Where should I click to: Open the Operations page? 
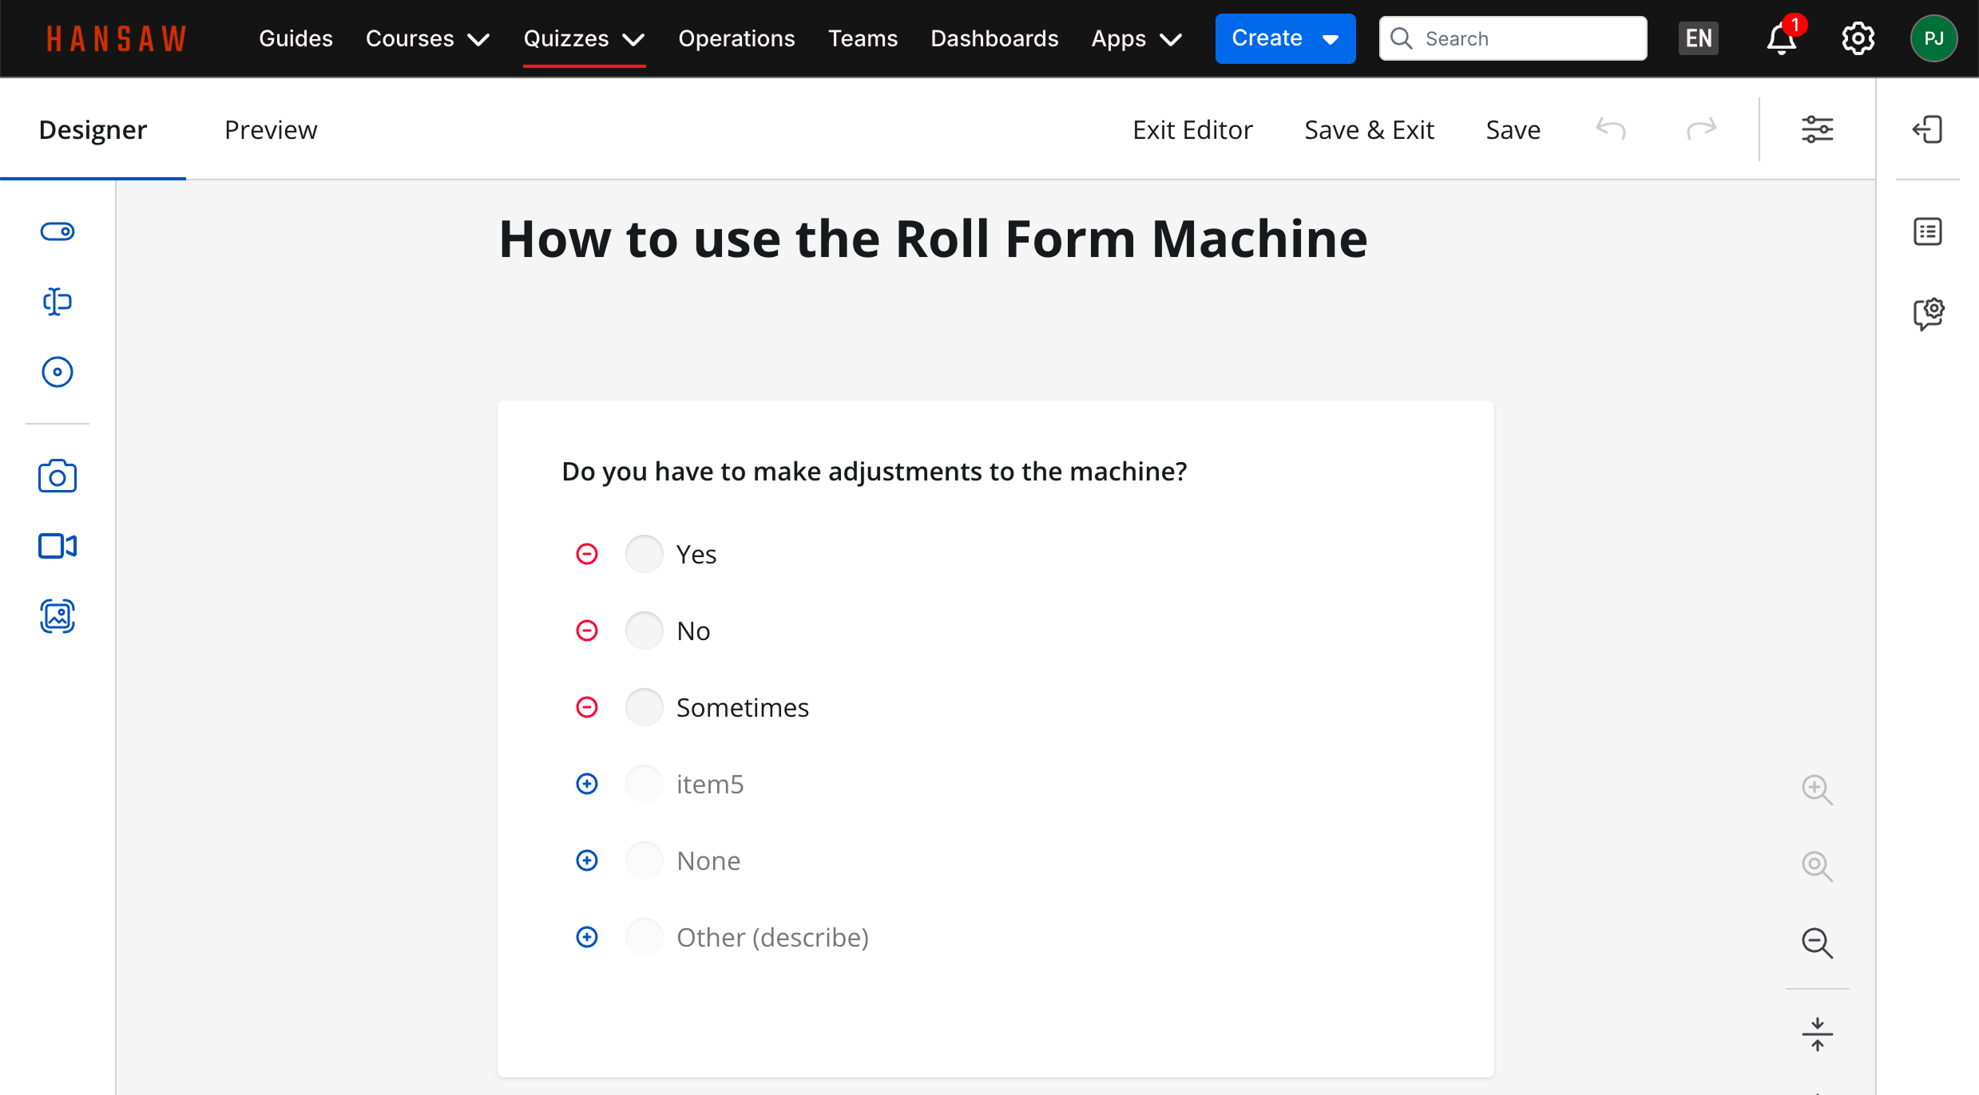[736, 38]
